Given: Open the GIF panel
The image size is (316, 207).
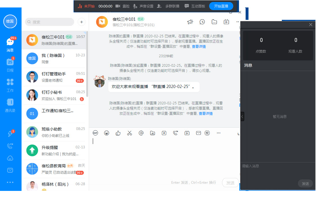Looking at the screenshot, I should 95,133.
